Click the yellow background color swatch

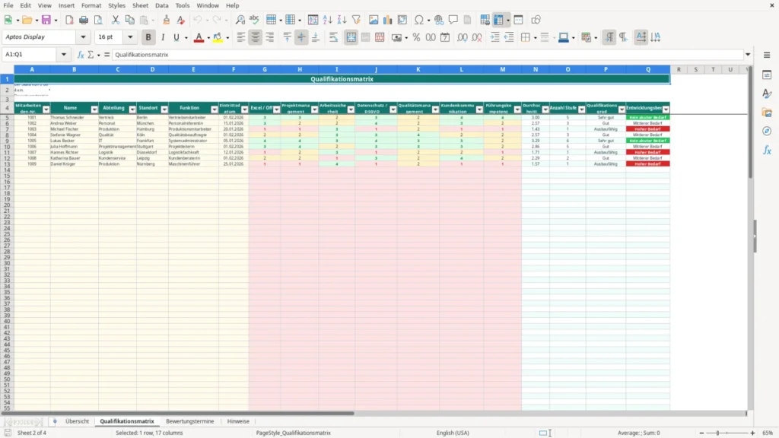pos(218,37)
